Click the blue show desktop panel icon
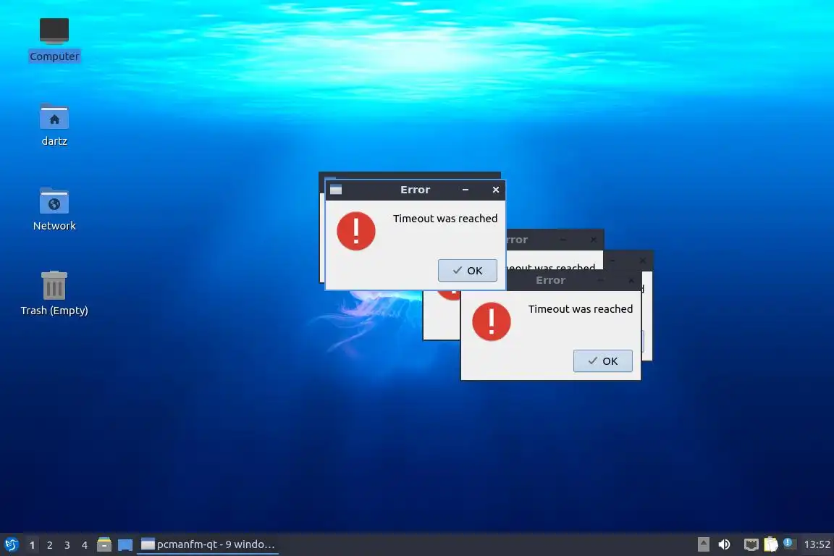 [125, 545]
